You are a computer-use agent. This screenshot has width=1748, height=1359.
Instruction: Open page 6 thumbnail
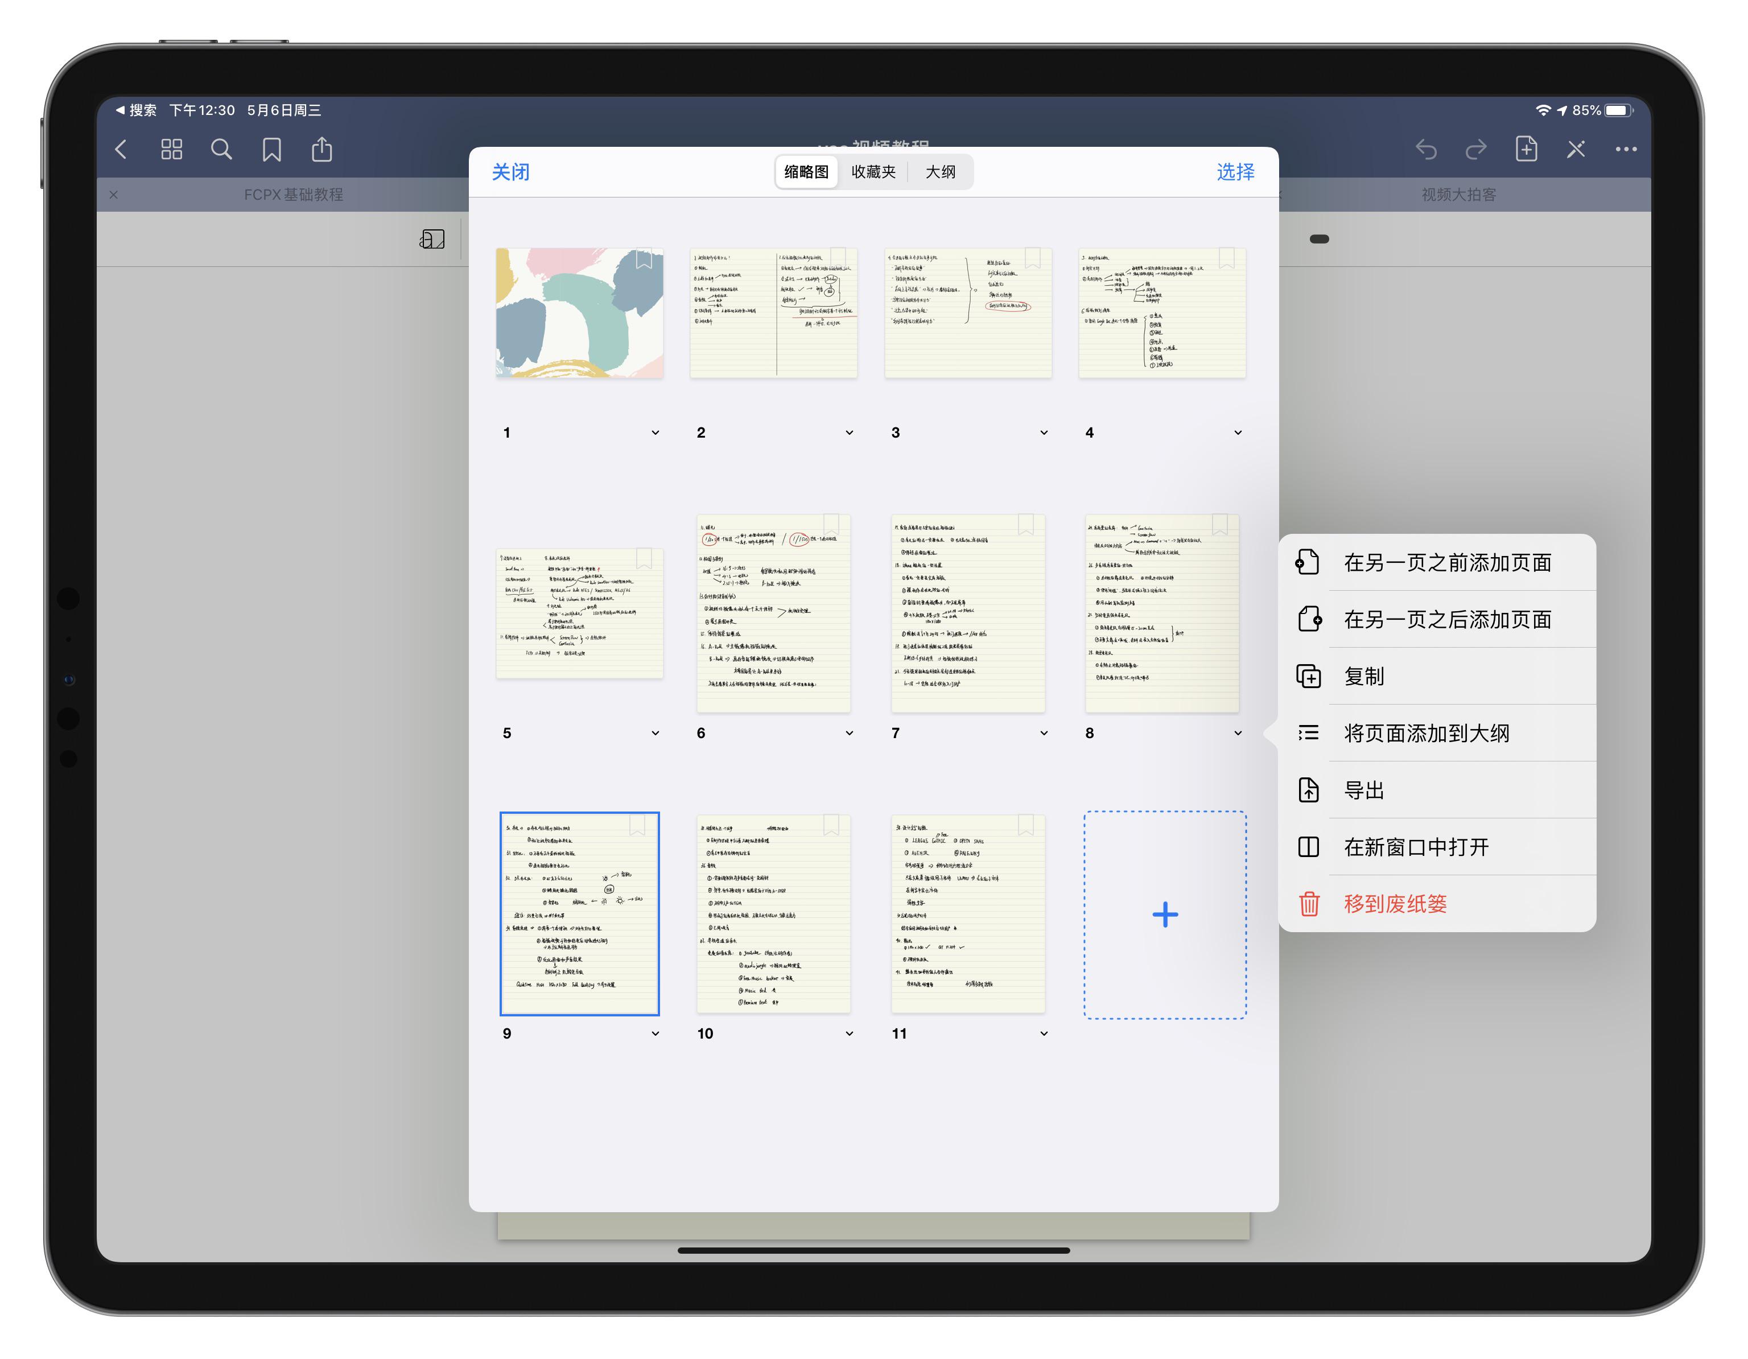[773, 613]
